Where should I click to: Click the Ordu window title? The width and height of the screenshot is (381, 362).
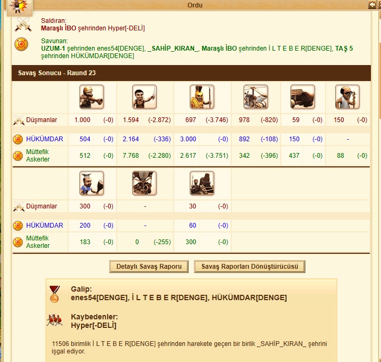[x=195, y=5]
